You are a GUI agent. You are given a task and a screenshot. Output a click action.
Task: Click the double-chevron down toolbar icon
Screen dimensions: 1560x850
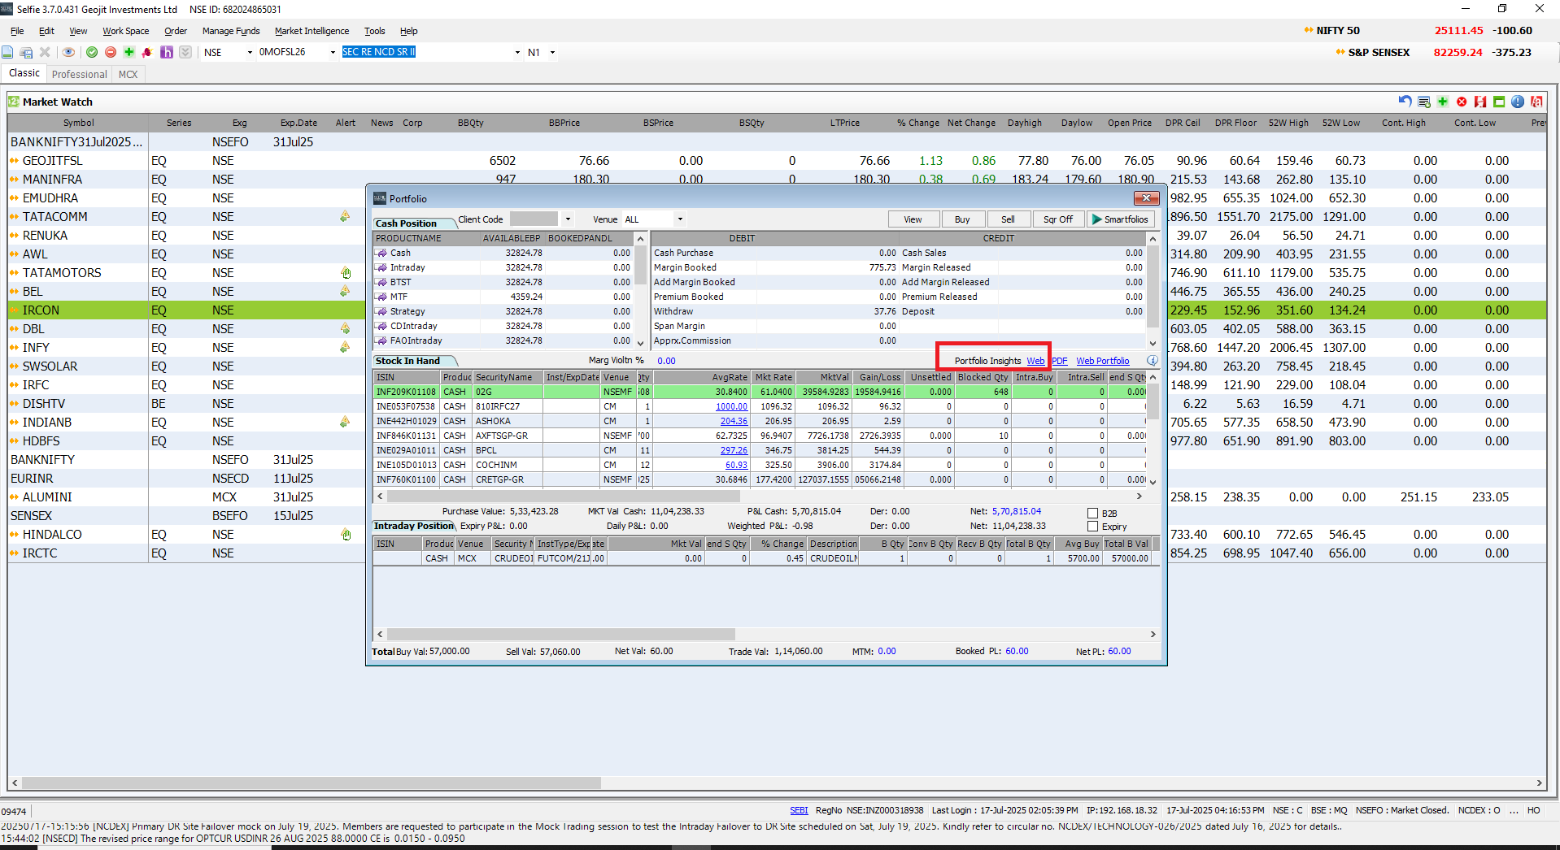(x=185, y=52)
